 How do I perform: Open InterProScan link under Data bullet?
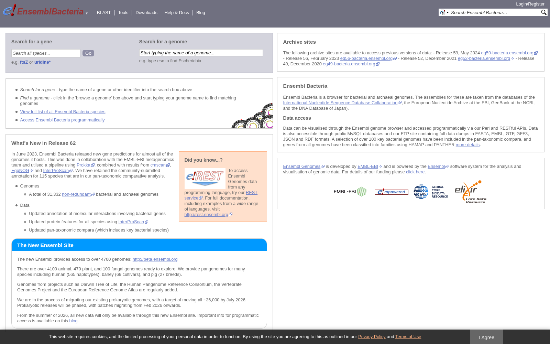tap(133, 222)
